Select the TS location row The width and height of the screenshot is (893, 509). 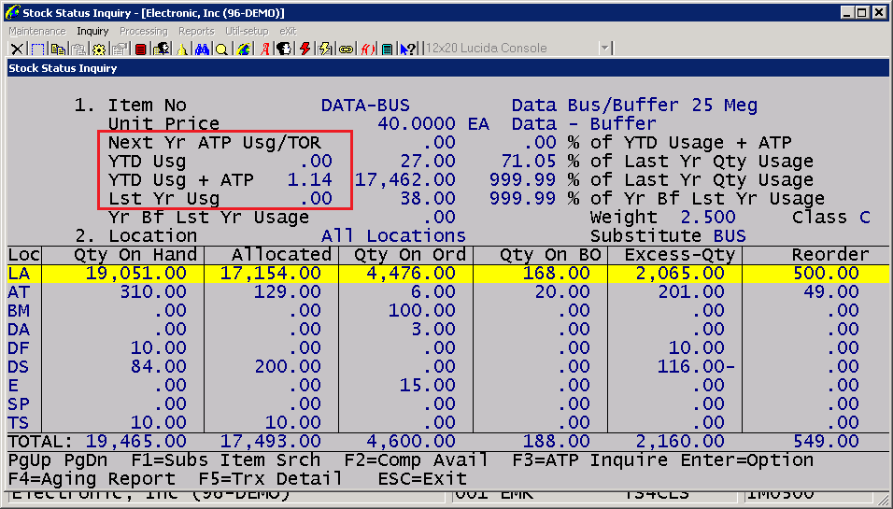click(448, 423)
